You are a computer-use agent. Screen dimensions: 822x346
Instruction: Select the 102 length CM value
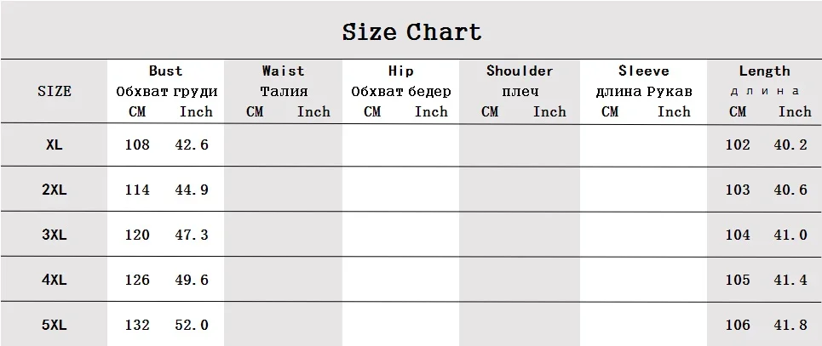pos(738,145)
